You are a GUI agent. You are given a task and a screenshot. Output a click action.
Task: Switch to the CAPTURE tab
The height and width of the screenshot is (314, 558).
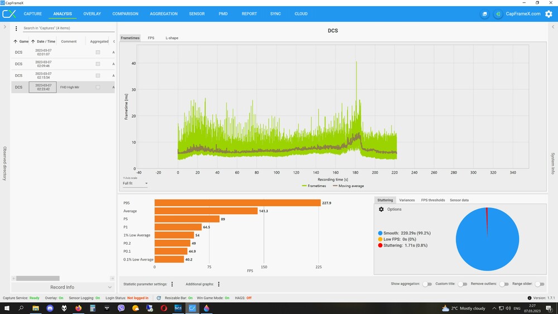click(x=33, y=14)
